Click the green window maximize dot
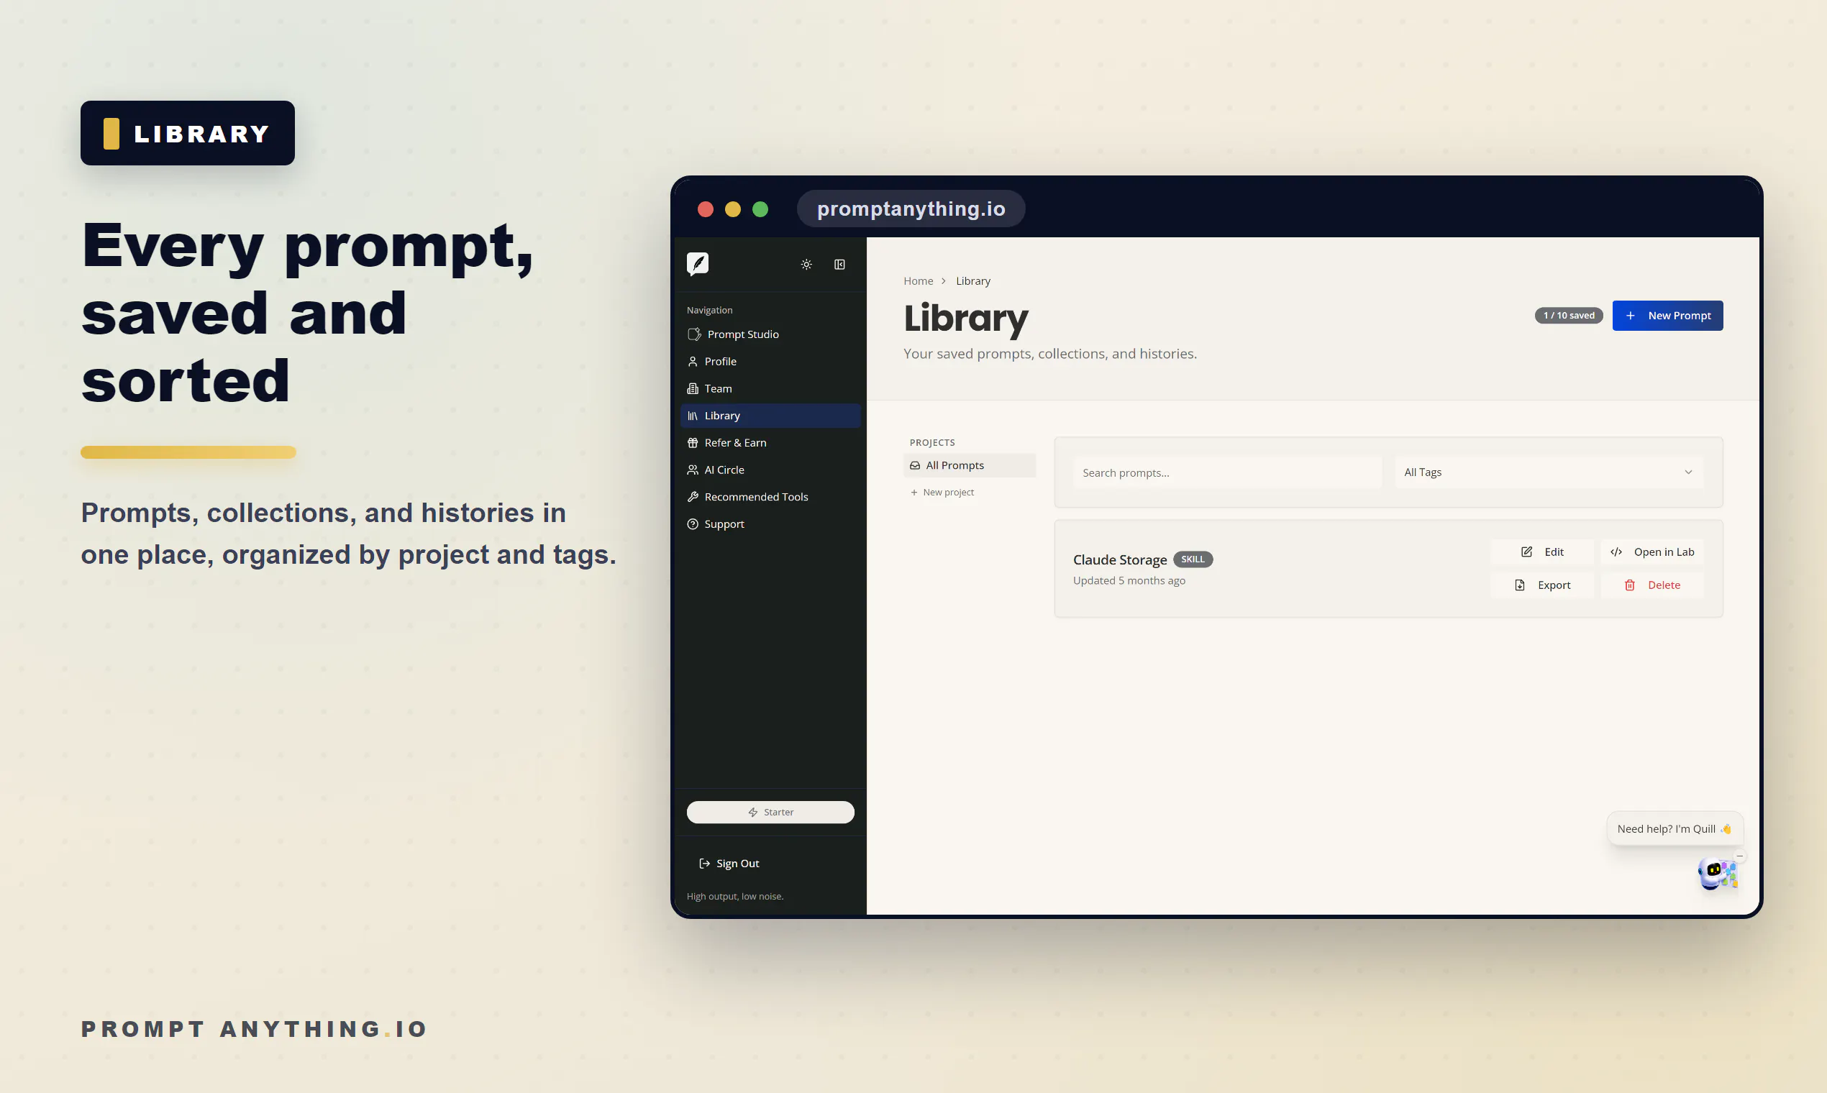The height and width of the screenshot is (1093, 1827). [x=760, y=209]
